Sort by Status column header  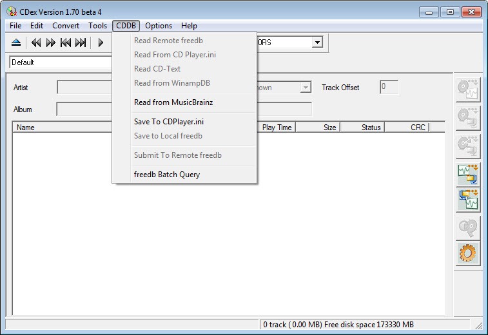(x=362, y=128)
